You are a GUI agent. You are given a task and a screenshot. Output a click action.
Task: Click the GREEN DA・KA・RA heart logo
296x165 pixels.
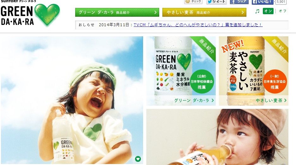(30, 14)
